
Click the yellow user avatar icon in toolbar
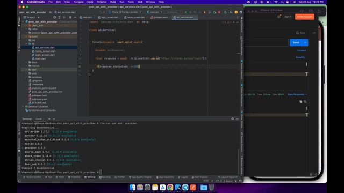coord(236,12)
